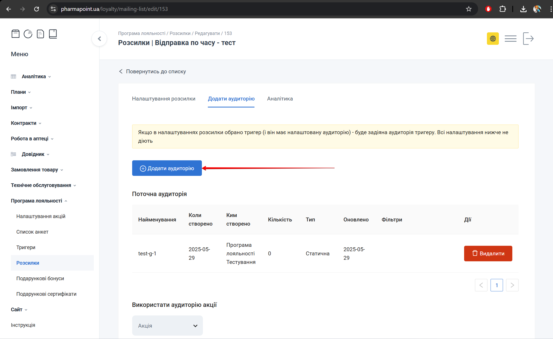The height and width of the screenshot is (339, 553).
Task: Click the document icon in sidebar top
Action: [x=40, y=34]
